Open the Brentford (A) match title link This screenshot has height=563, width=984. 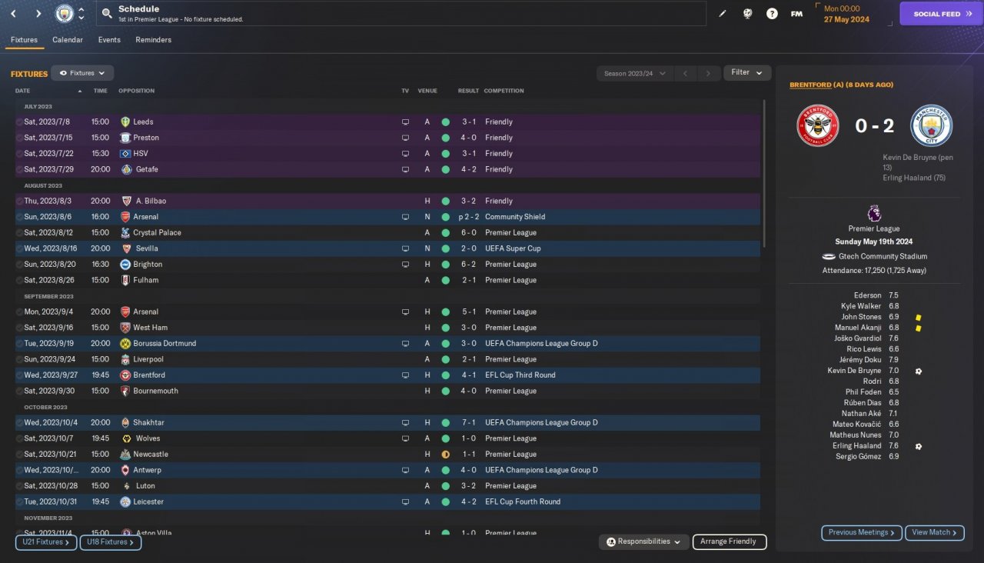pyautogui.click(x=841, y=85)
